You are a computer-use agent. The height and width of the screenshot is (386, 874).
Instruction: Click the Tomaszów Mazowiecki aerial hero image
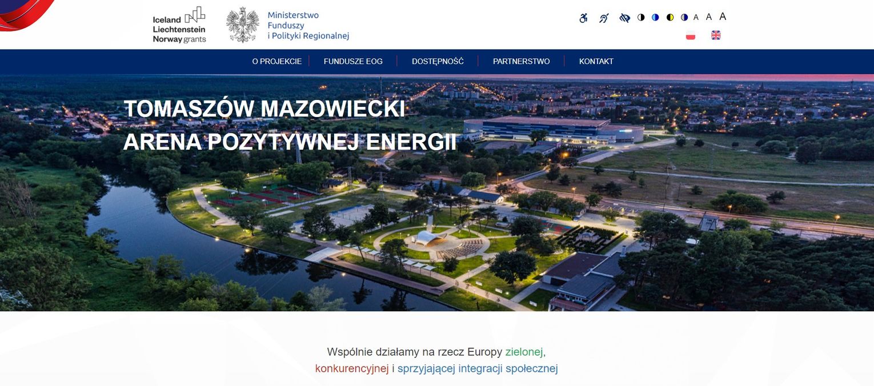(x=436, y=228)
